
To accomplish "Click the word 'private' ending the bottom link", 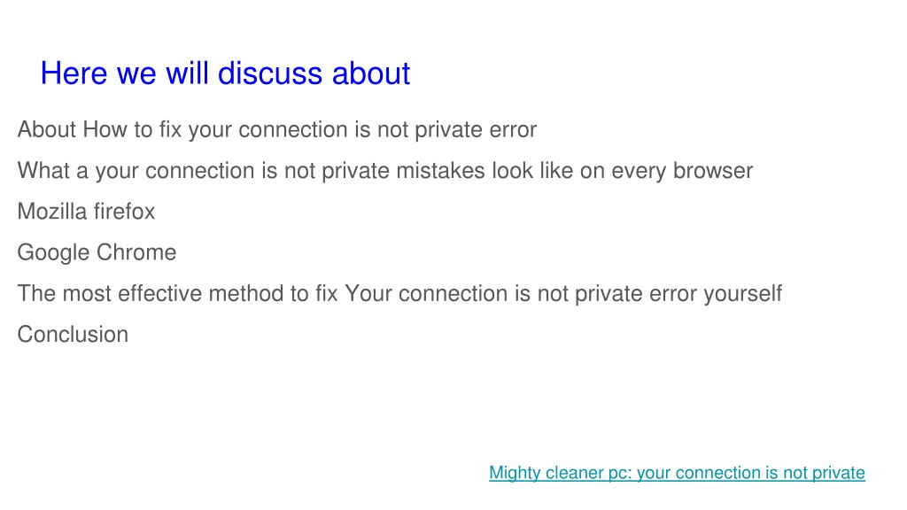I will point(839,473).
